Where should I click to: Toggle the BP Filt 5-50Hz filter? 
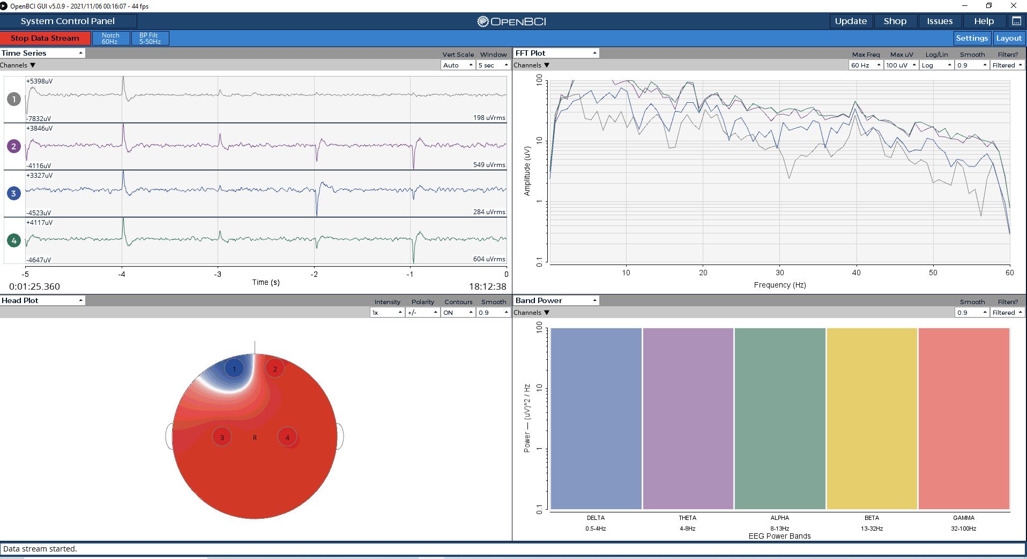click(x=150, y=38)
